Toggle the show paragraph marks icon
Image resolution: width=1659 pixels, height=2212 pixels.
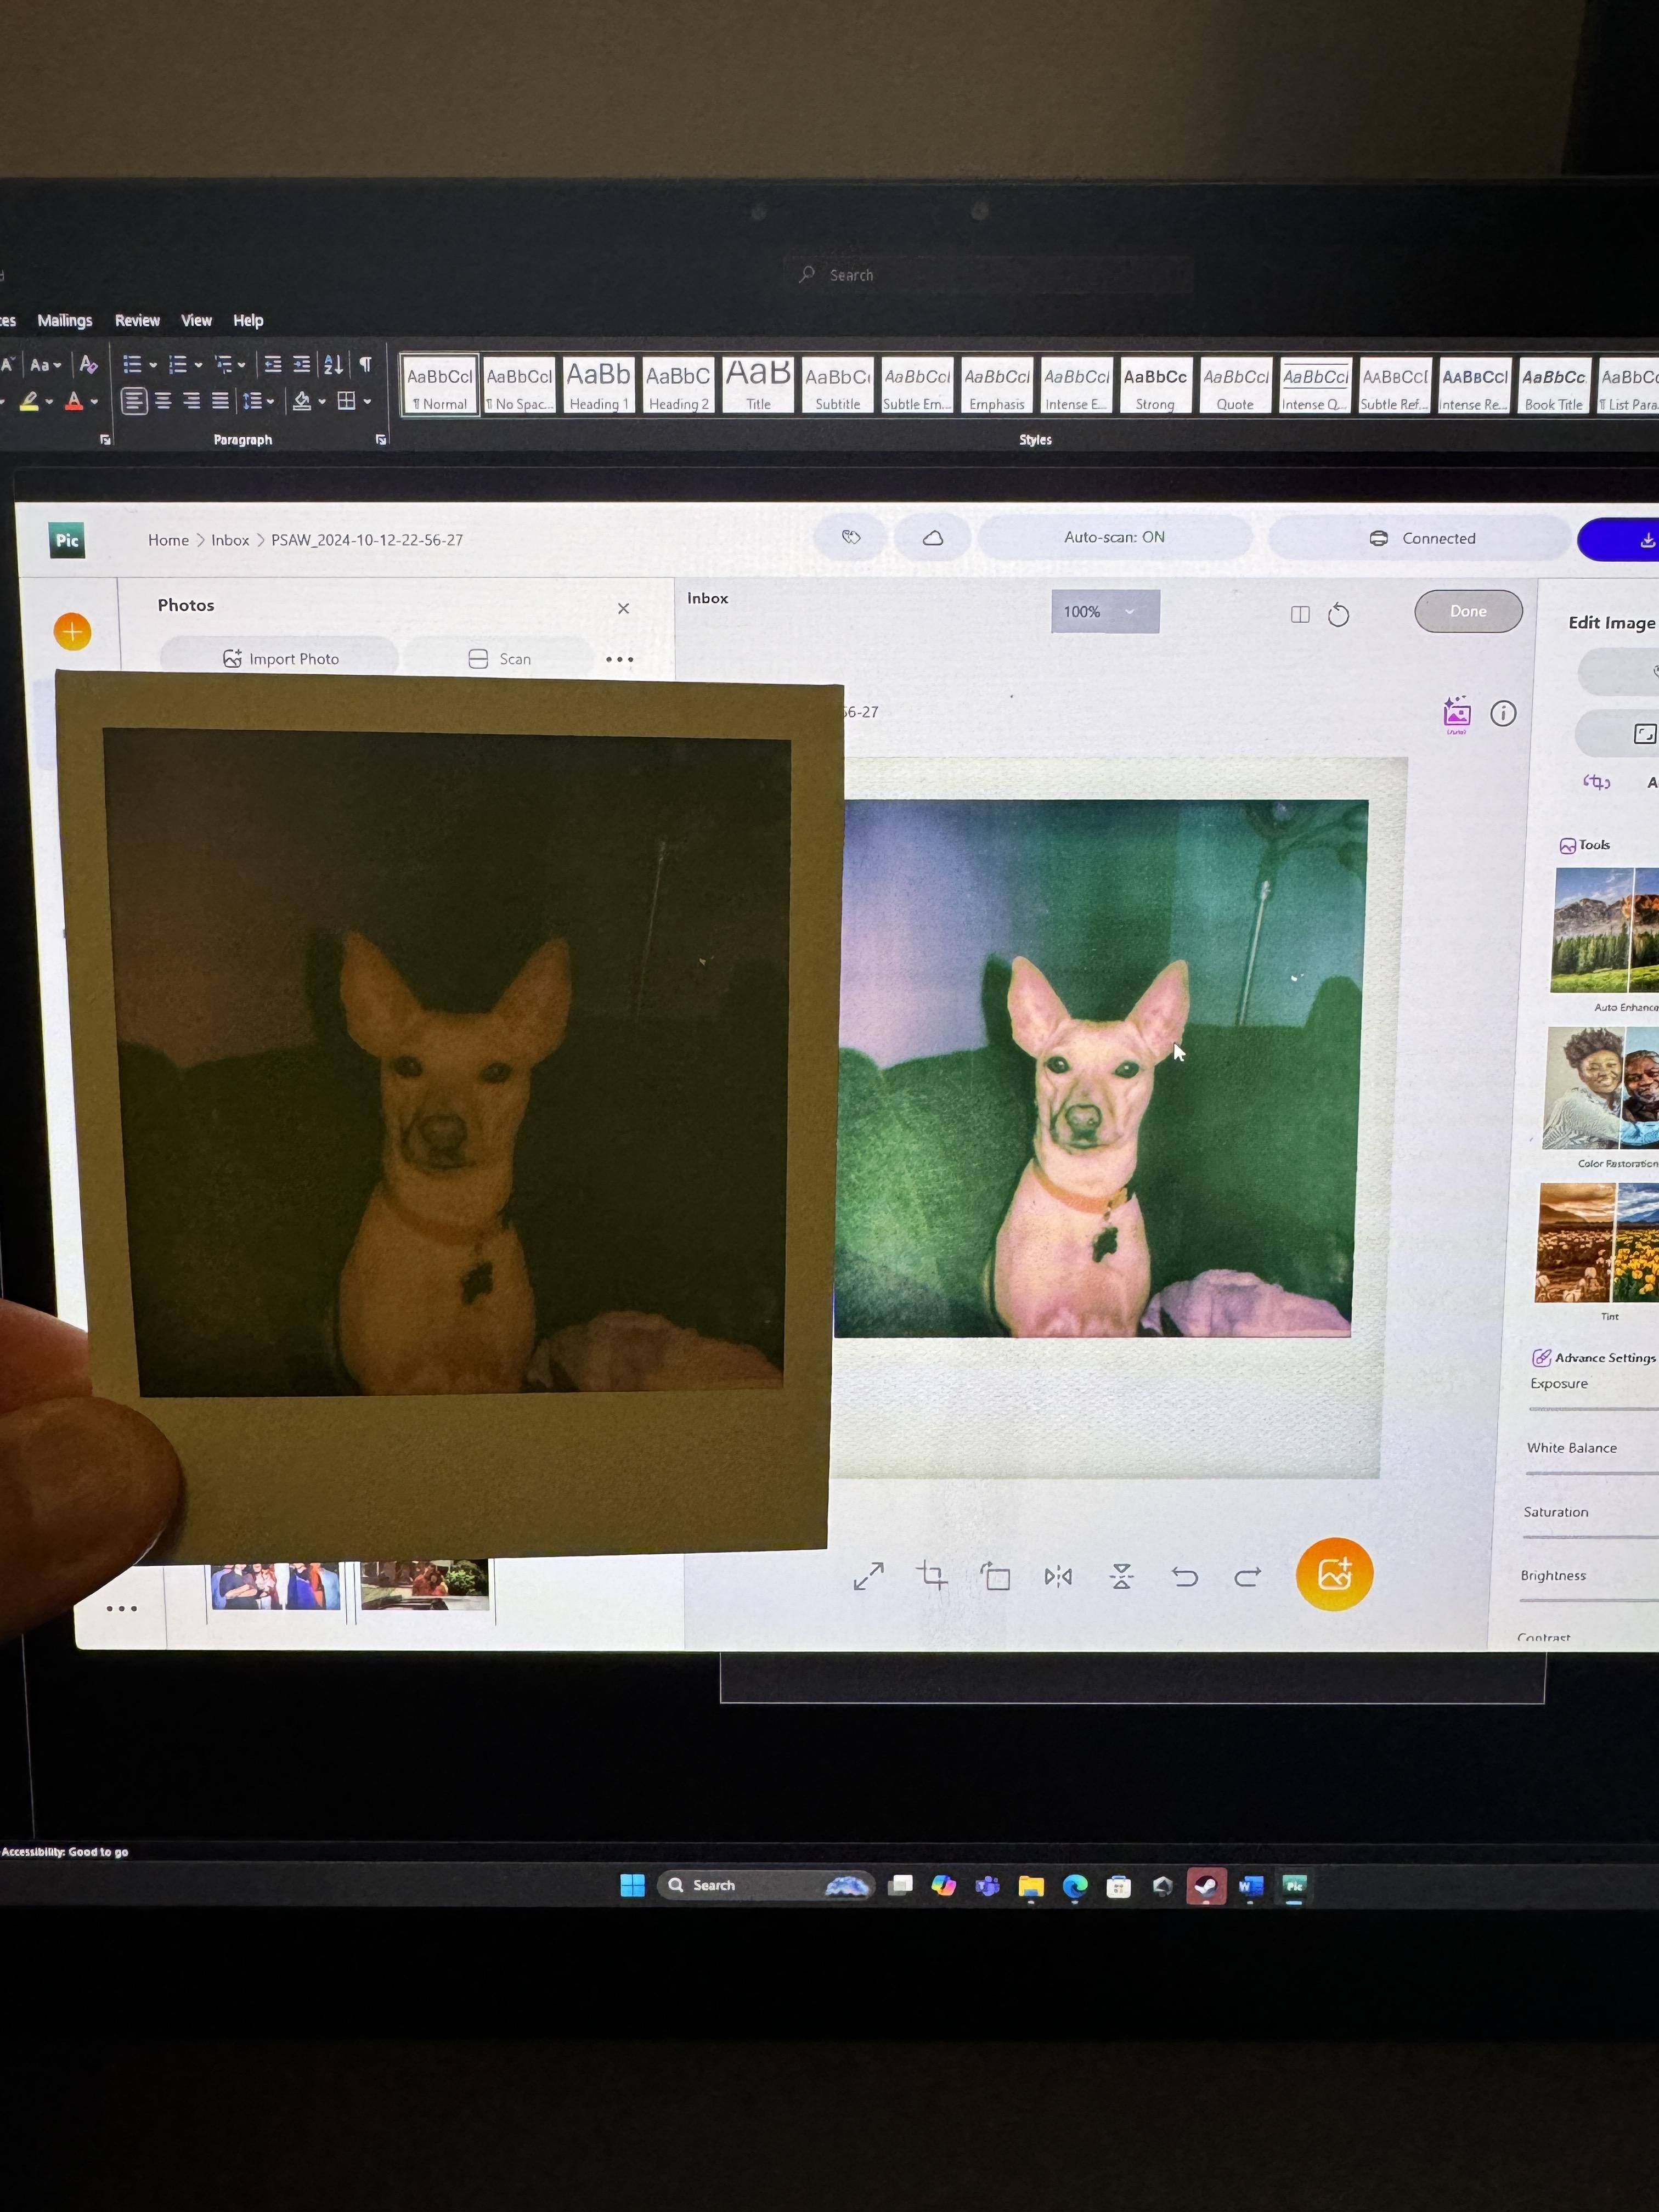click(366, 364)
